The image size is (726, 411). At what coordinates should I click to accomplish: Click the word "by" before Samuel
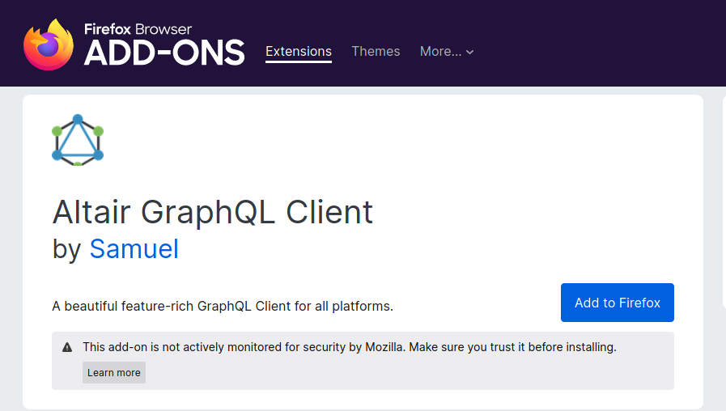click(67, 250)
